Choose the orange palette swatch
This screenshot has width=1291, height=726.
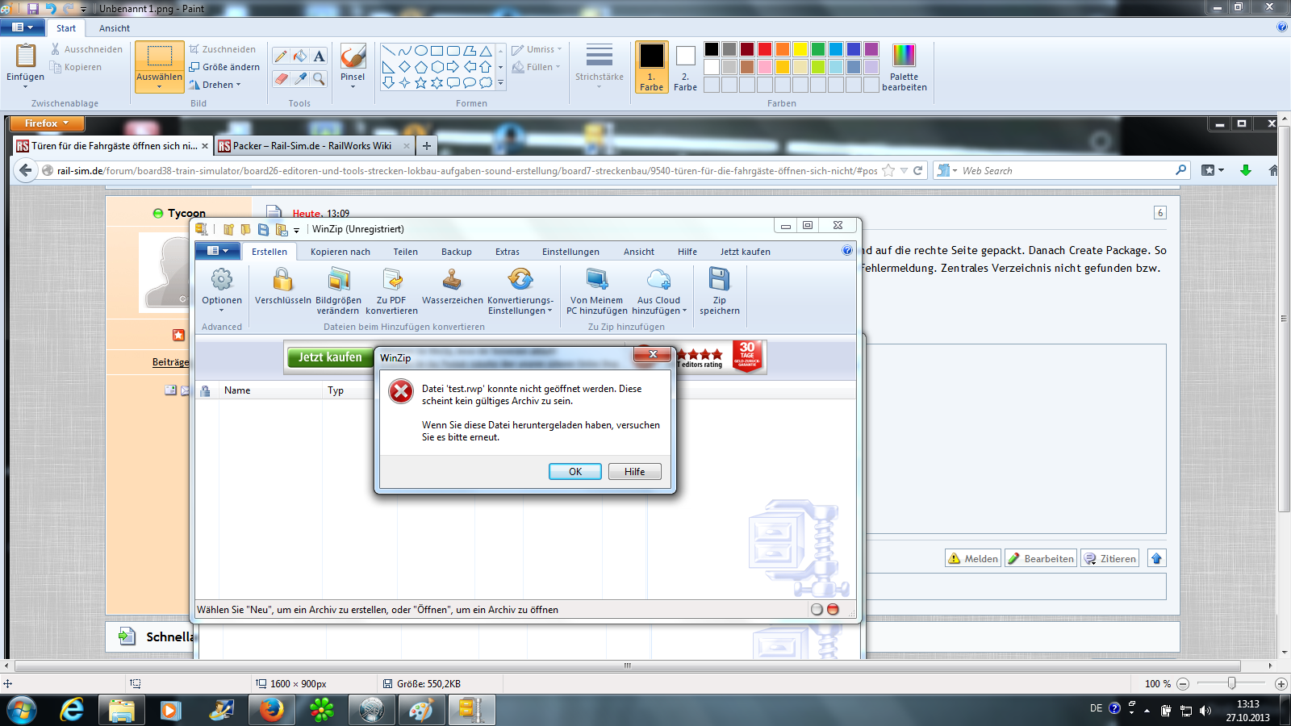coord(783,49)
